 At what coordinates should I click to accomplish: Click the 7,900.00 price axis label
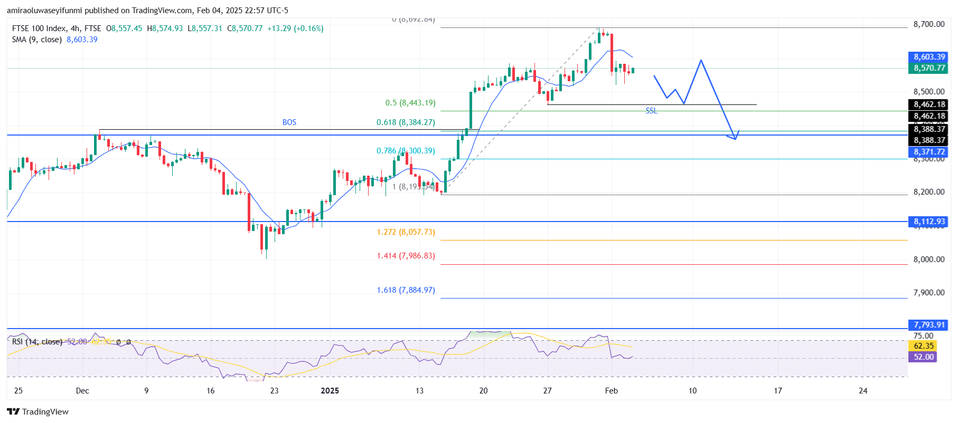click(929, 293)
